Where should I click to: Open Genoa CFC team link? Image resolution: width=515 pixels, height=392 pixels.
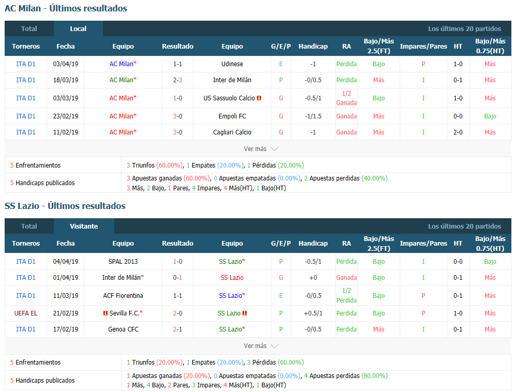click(123, 329)
